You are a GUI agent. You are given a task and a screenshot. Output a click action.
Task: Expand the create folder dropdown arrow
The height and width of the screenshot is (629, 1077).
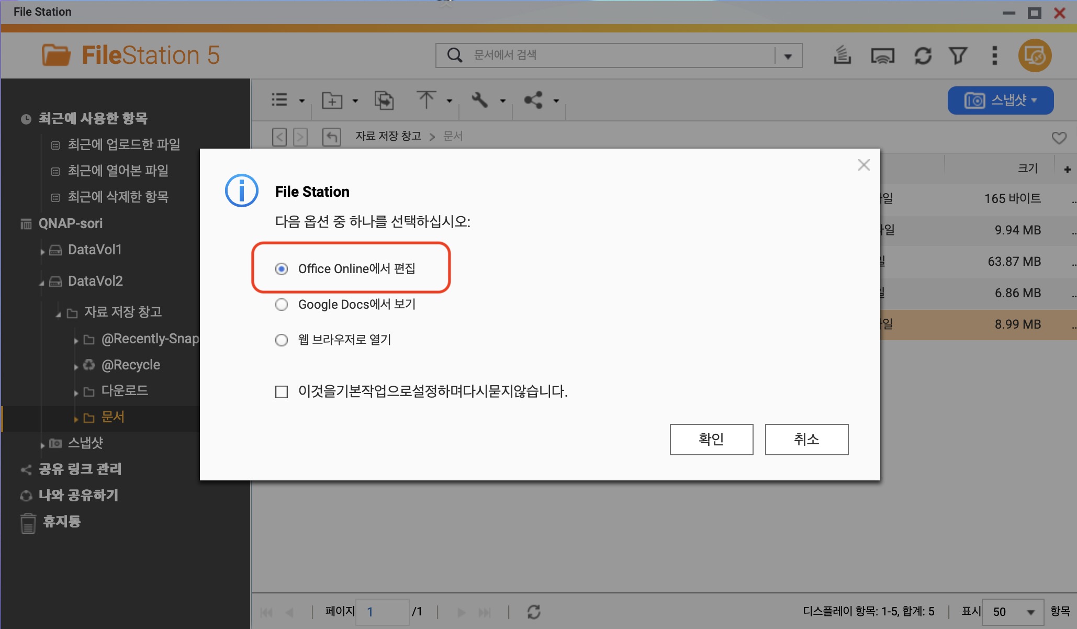point(355,100)
